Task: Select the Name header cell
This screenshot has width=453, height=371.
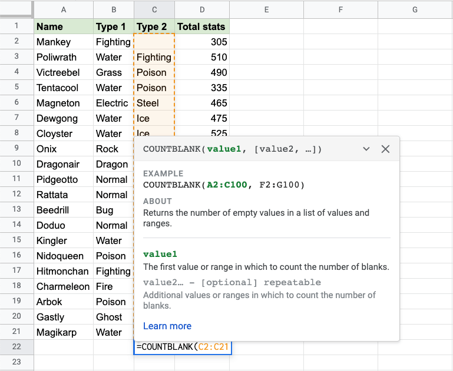Action: 64,26
